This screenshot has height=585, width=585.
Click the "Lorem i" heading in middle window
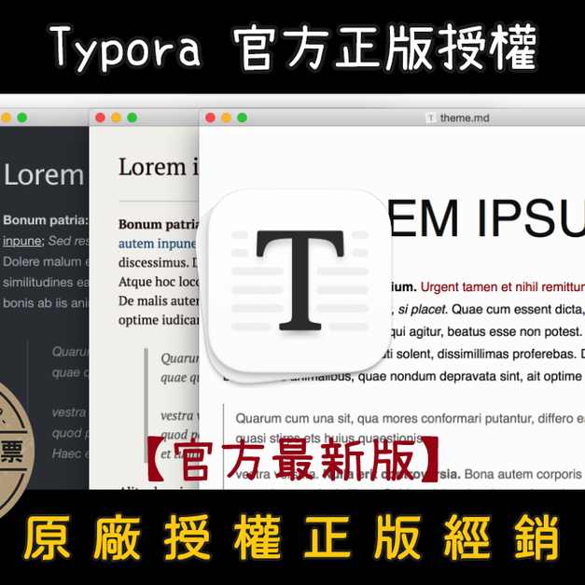point(159,166)
